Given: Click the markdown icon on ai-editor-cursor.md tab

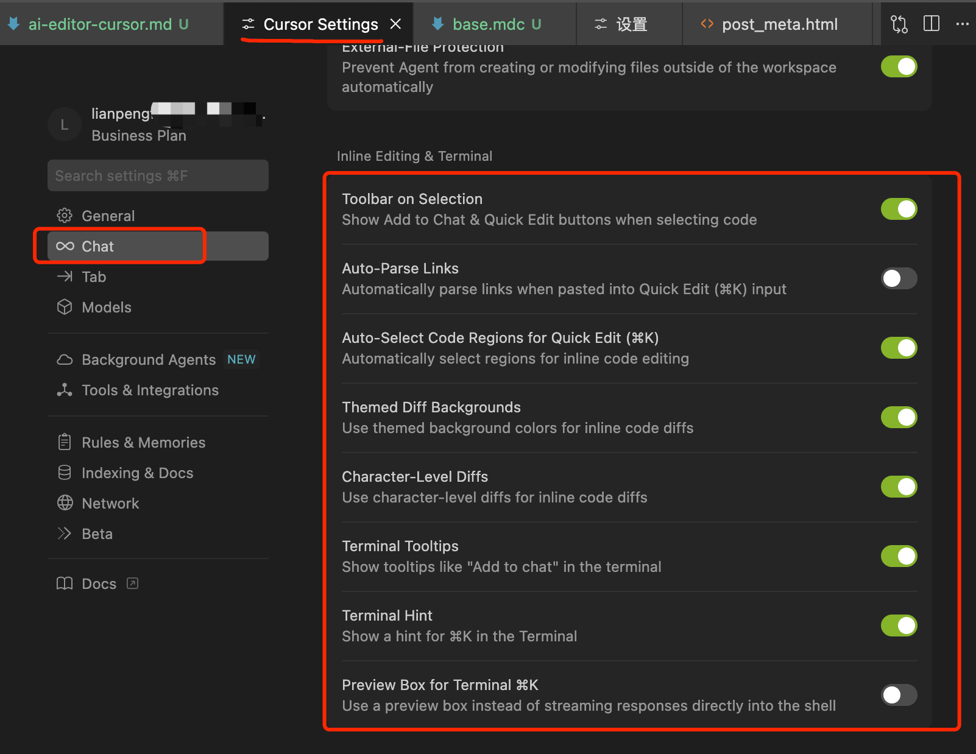Looking at the screenshot, I should (13, 24).
